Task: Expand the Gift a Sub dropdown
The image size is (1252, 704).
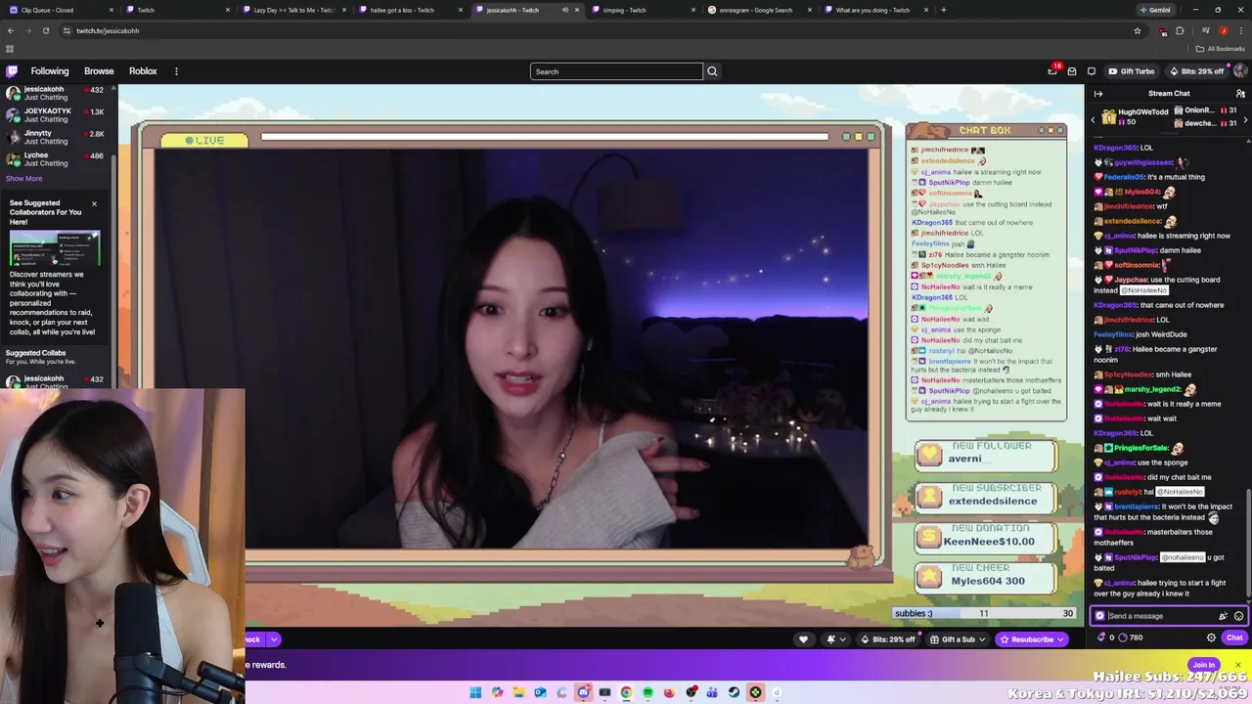Action: point(984,639)
